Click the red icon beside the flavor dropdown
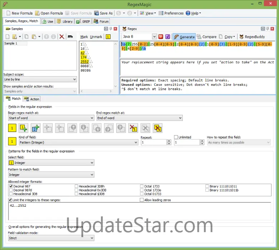Viewport: 279px width, 250px height. (x=161, y=36)
